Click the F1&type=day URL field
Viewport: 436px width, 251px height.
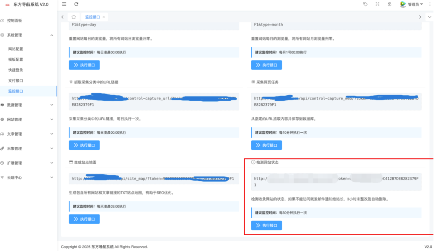click(154, 26)
